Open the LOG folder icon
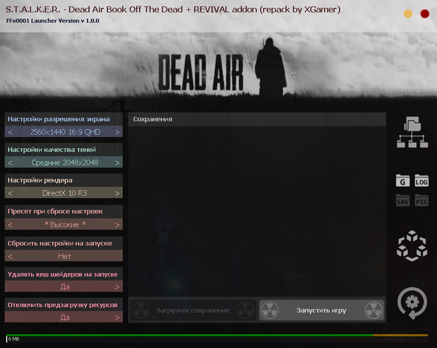Viewport: 437px width, 348px height. point(422,181)
